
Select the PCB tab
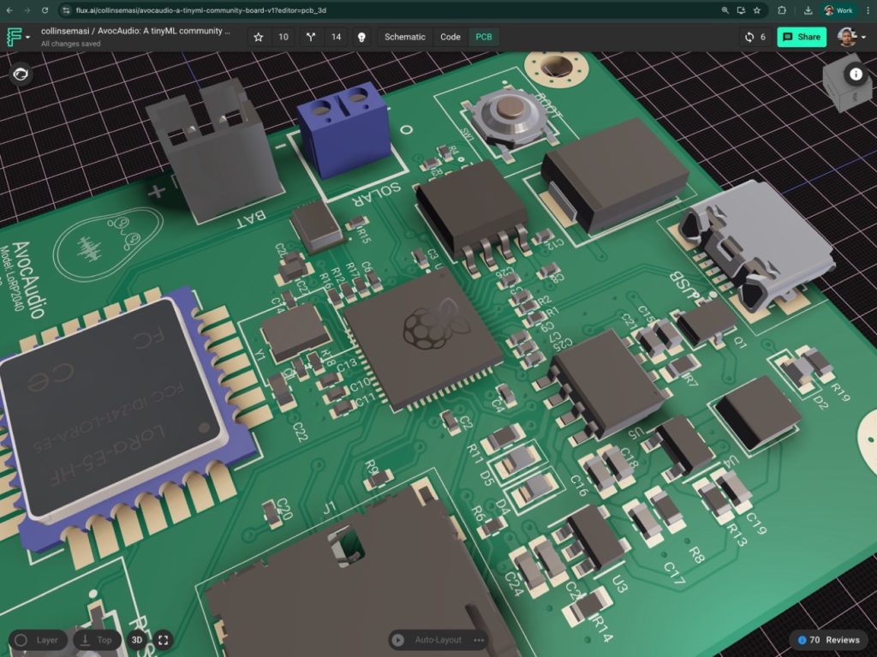pyautogui.click(x=484, y=37)
